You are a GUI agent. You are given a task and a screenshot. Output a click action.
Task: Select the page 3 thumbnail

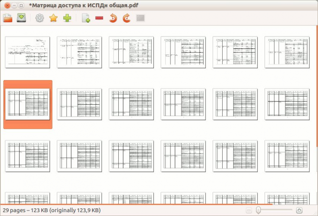click(131, 52)
